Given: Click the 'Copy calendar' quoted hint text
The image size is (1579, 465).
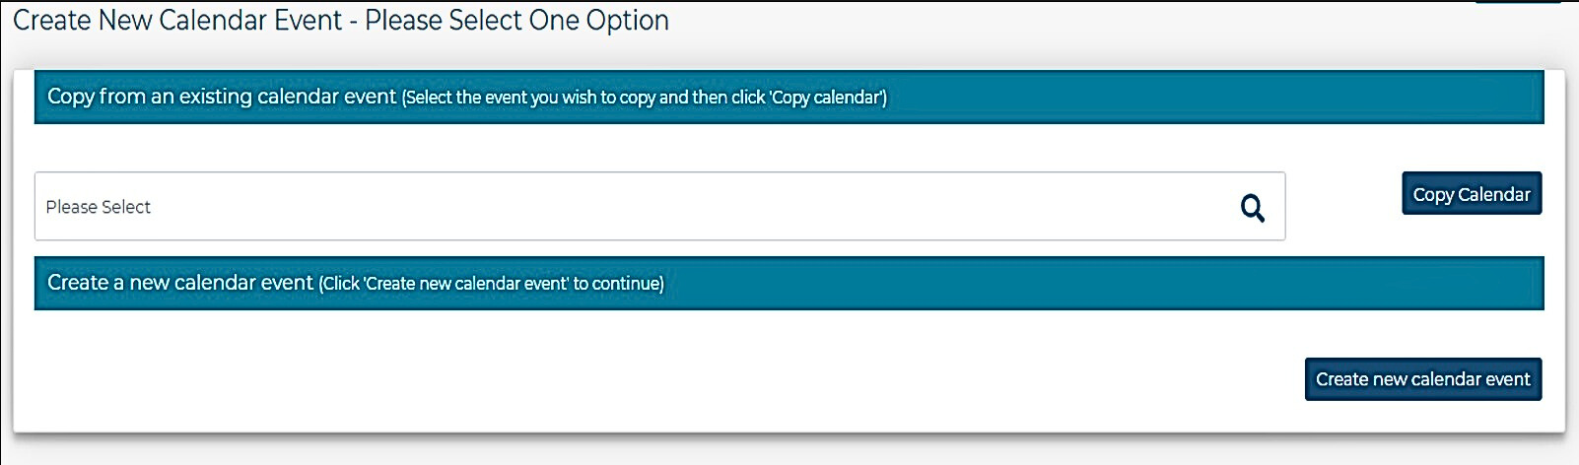Looking at the screenshot, I should click(825, 98).
